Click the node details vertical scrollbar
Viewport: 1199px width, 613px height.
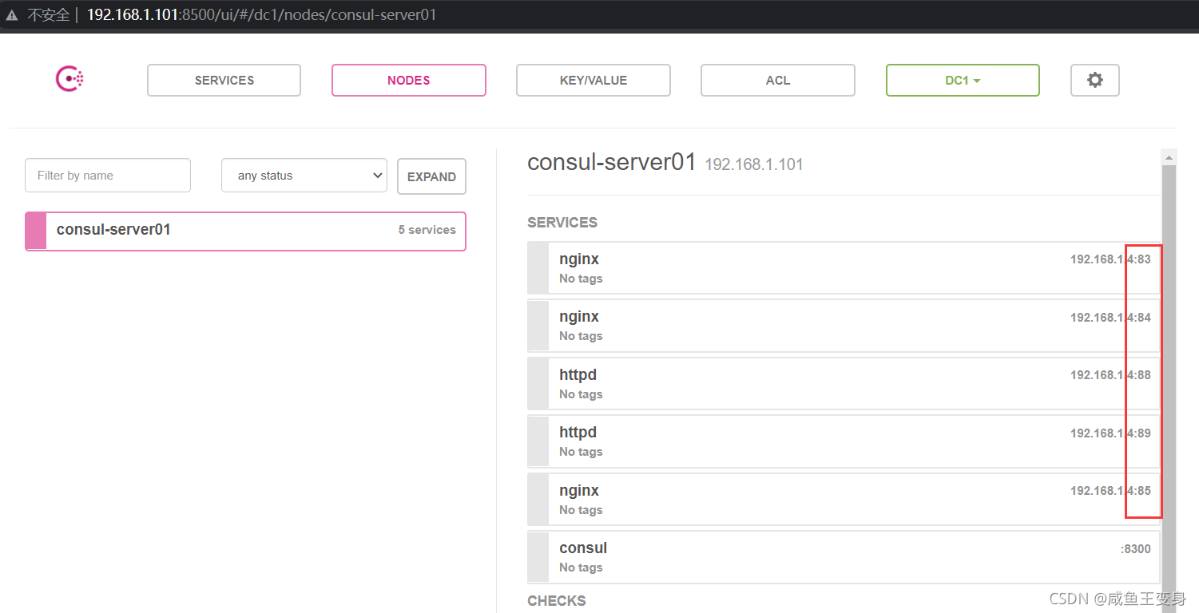pyautogui.click(x=1169, y=383)
